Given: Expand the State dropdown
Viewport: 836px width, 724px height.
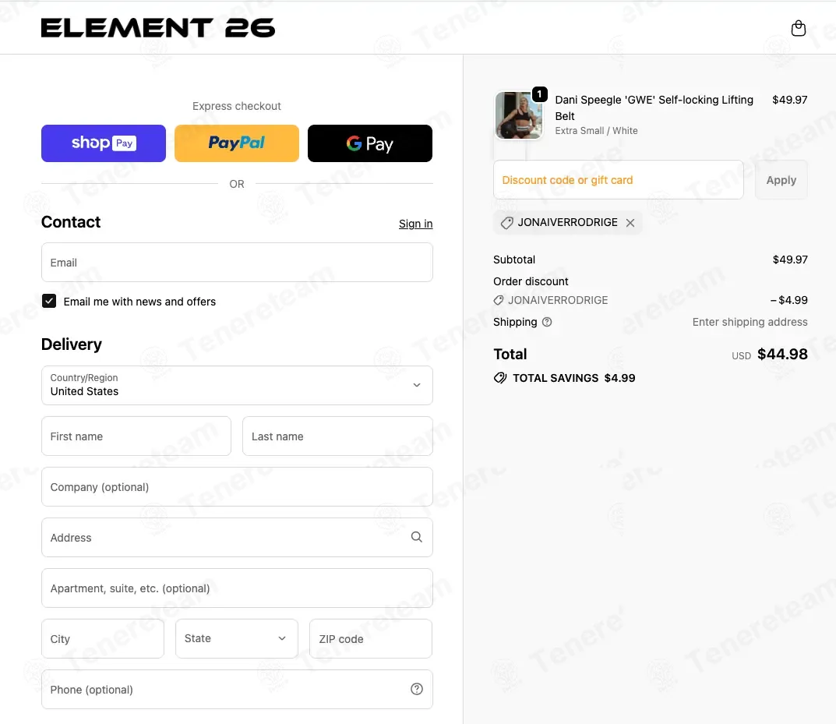Looking at the screenshot, I should coord(237,638).
